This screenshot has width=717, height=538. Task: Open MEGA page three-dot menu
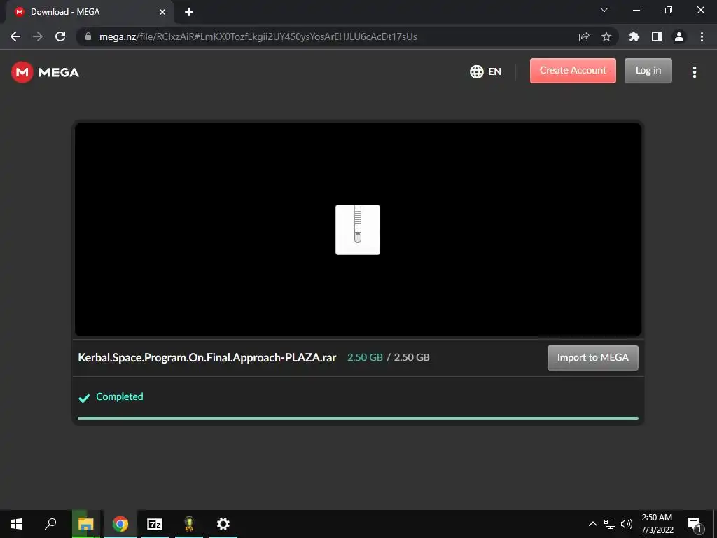coord(694,72)
